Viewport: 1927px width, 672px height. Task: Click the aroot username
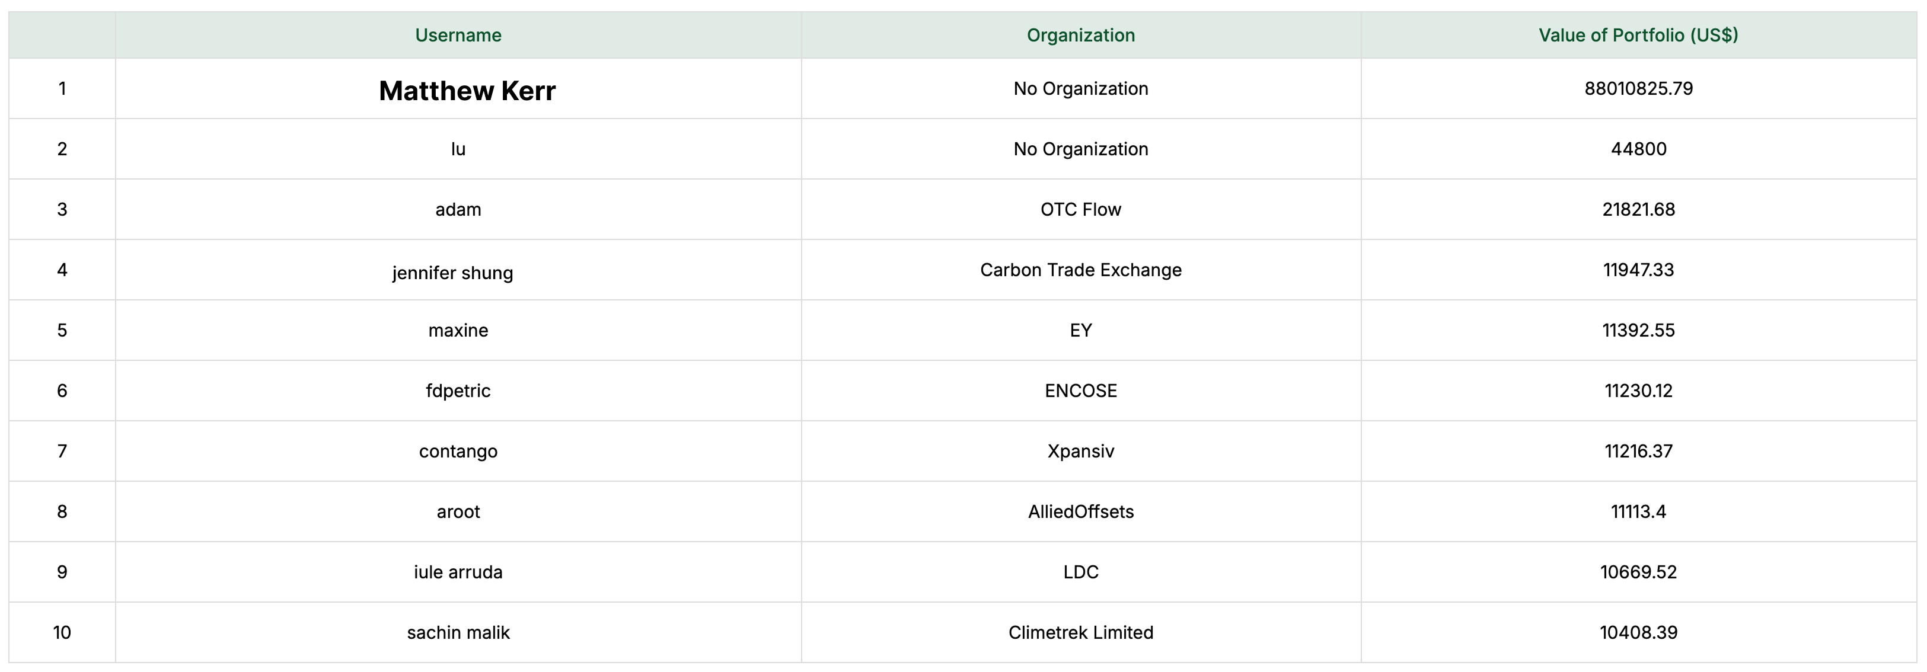(x=458, y=512)
